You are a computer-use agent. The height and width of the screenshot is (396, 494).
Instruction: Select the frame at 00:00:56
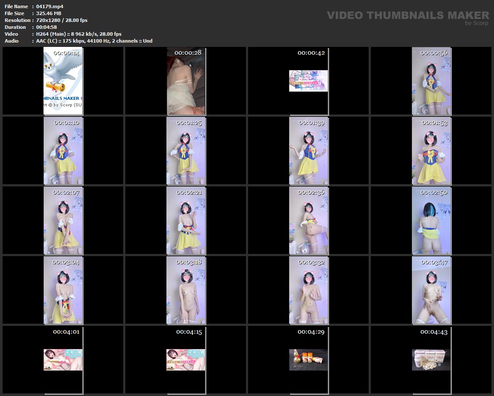[x=431, y=81]
